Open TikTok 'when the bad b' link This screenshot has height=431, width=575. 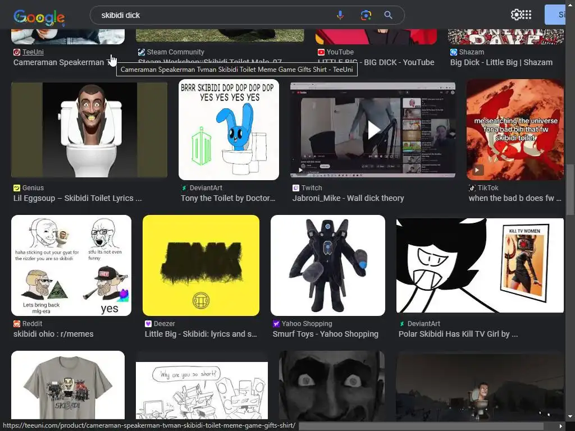pyautogui.click(x=515, y=198)
